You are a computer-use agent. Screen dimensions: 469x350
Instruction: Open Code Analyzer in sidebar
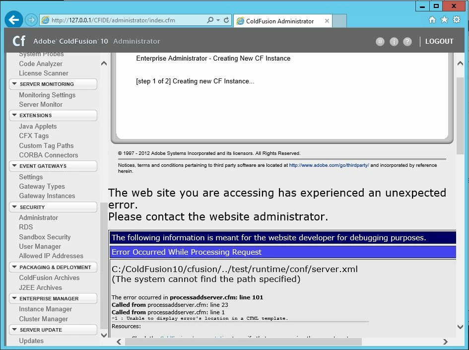pos(41,64)
